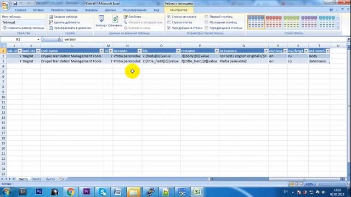Apply the blue table style thumbnail
Viewport: 351px width, 197px height.
(256, 22)
